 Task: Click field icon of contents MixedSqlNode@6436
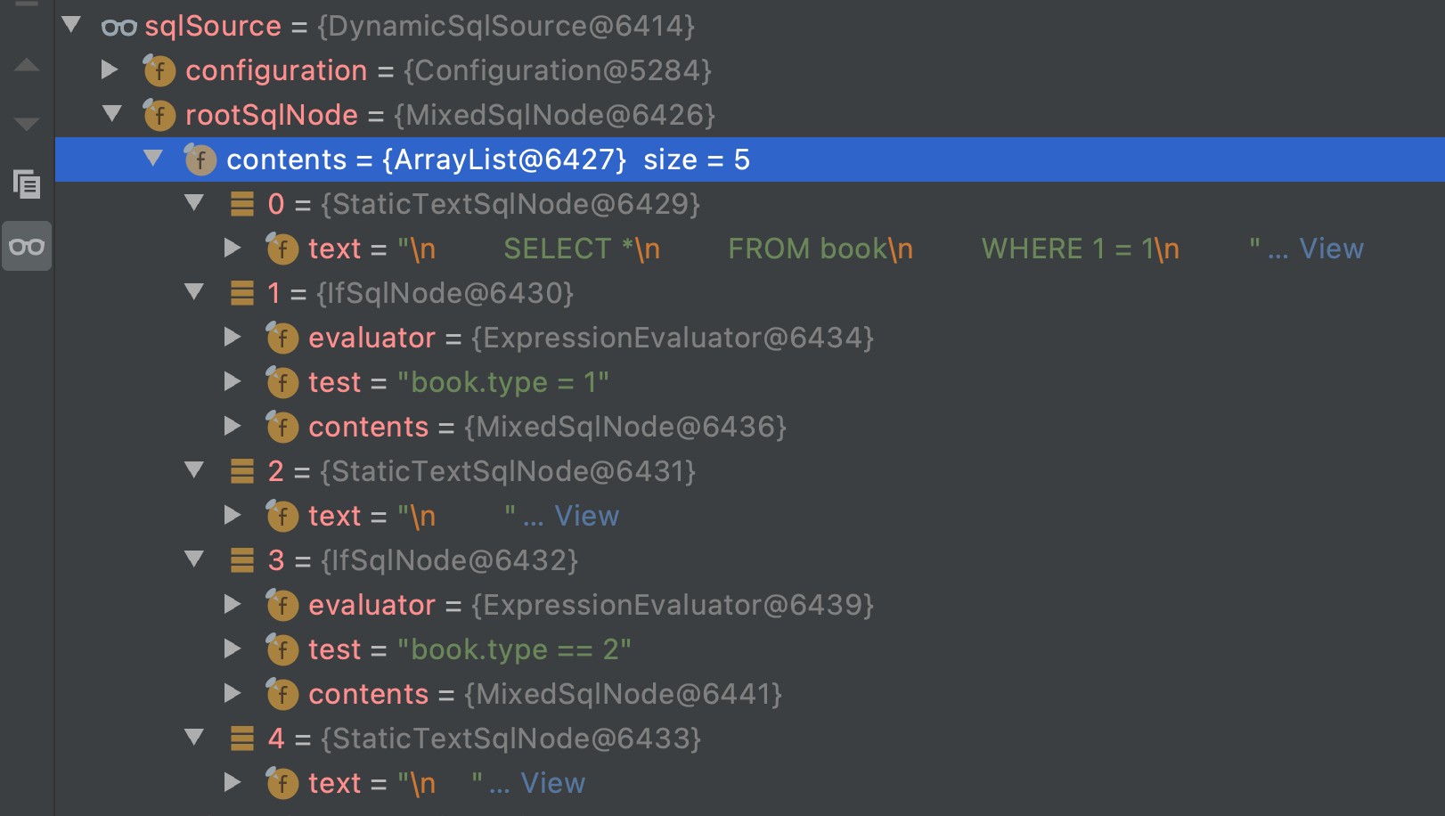pos(282,426)
